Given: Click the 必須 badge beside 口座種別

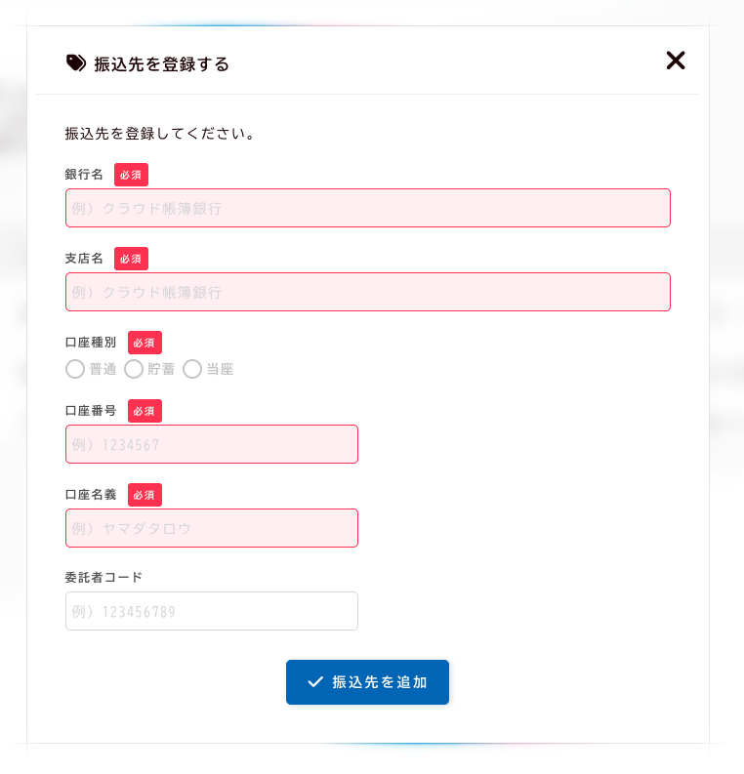Looking at the screenshot, I should coord(145,343).
